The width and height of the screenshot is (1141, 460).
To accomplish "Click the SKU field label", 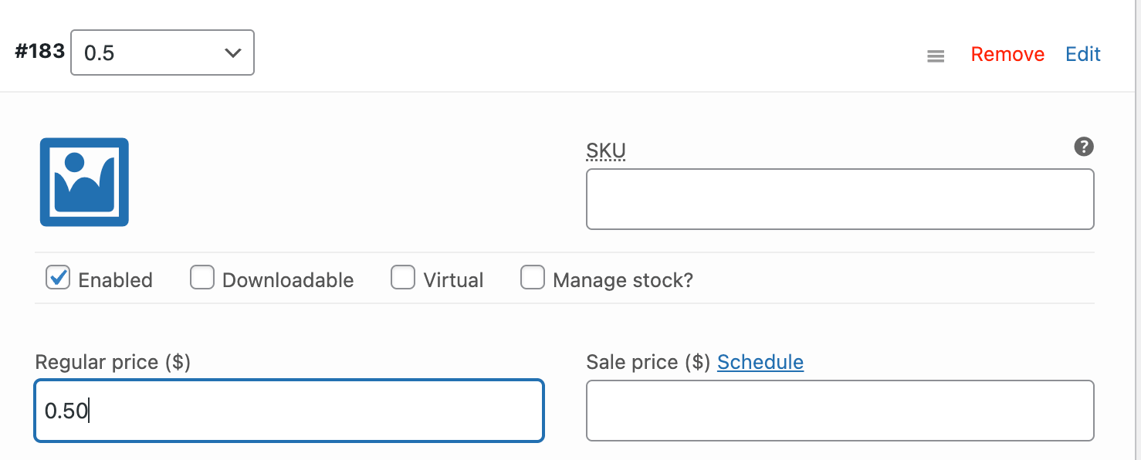I will tap(606, 151).
